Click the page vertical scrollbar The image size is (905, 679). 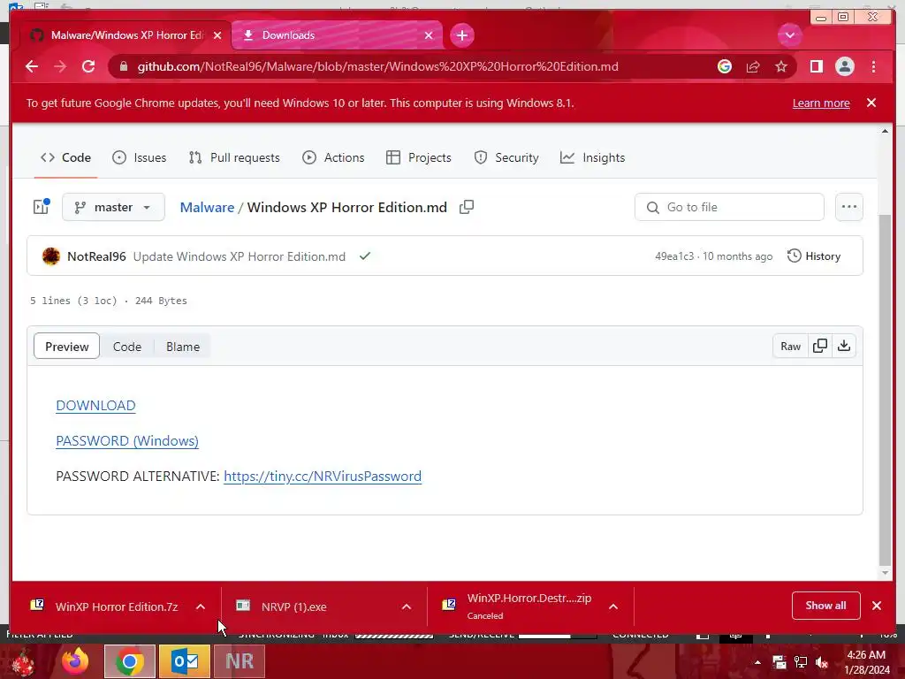(x=885, y=390)
